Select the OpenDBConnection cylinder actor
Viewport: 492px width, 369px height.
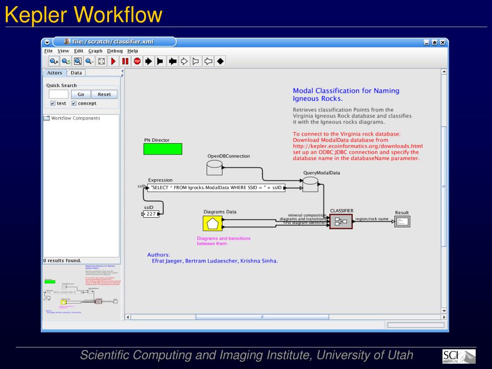pyautogui.click(x=214, y=168)
